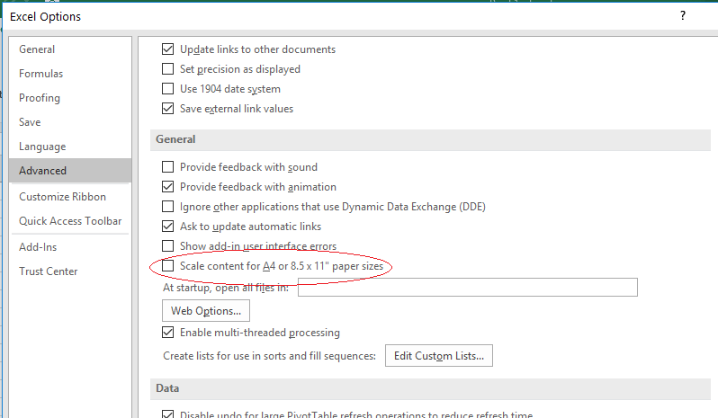Enable Show add-in user interface errors

(168, 246)
